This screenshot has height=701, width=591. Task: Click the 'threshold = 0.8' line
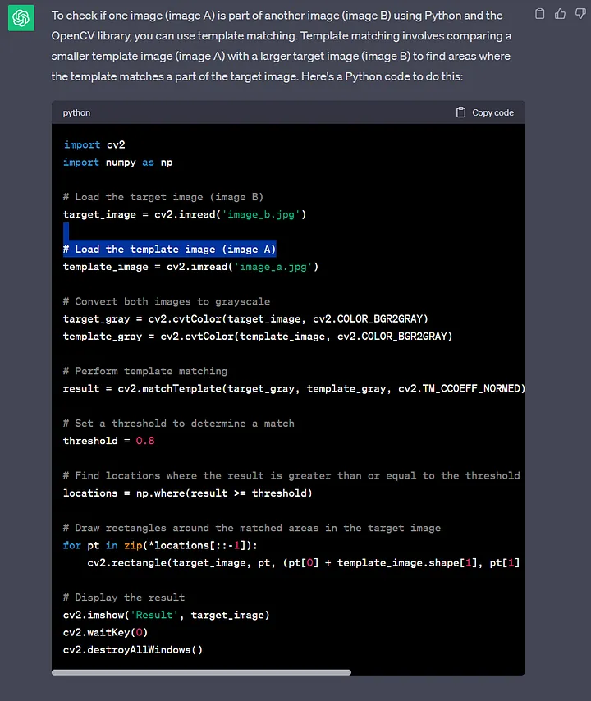tap(108, 441)
